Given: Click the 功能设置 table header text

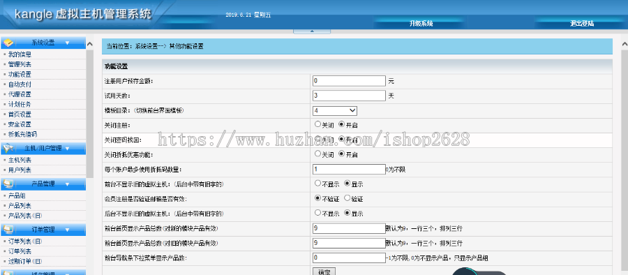Looking at the screenshot, I should (116, 66).
